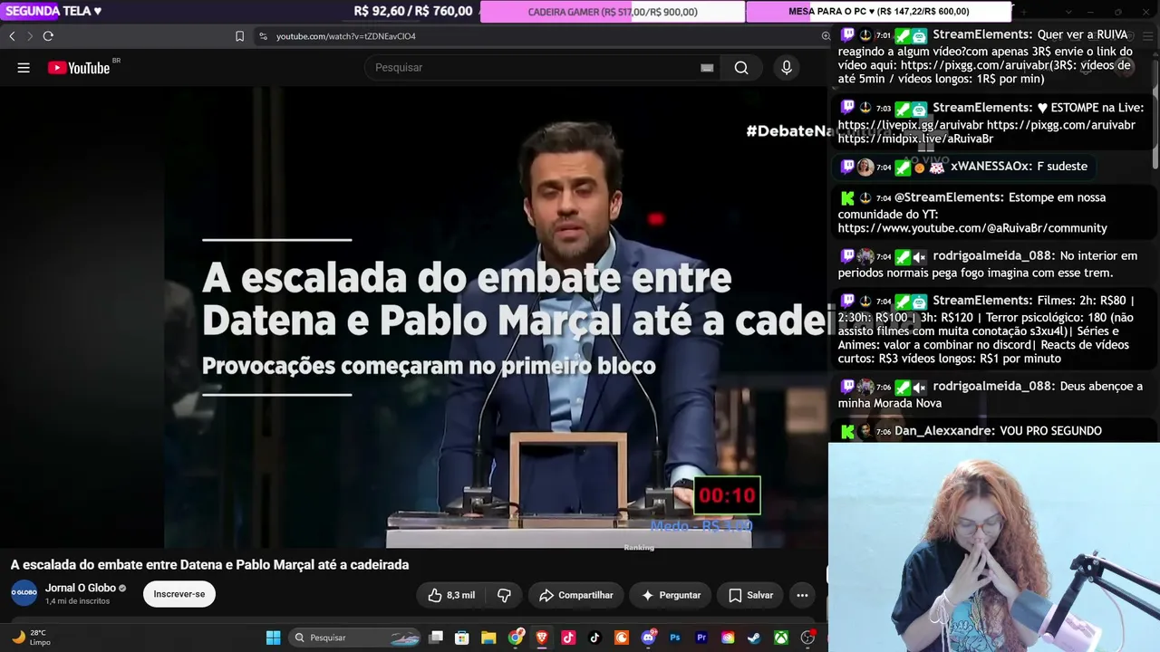Bookmark this page with the bookmark icon
Screen dimensions: 1160x652
point(240,36)
